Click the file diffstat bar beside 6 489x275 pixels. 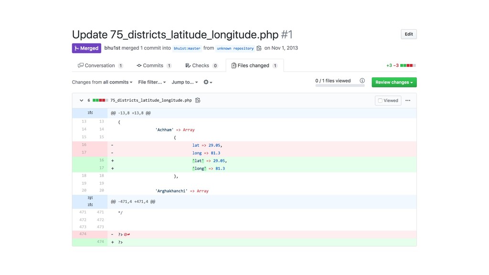100,100
